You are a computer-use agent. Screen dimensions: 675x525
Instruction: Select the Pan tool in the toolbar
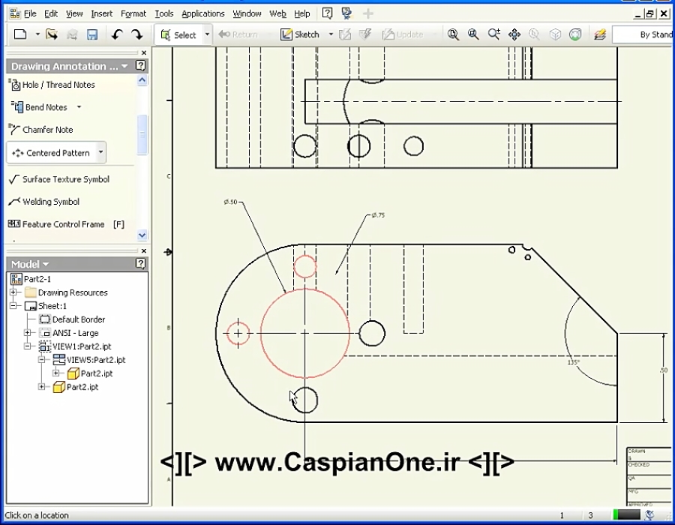tap(514, 34)
